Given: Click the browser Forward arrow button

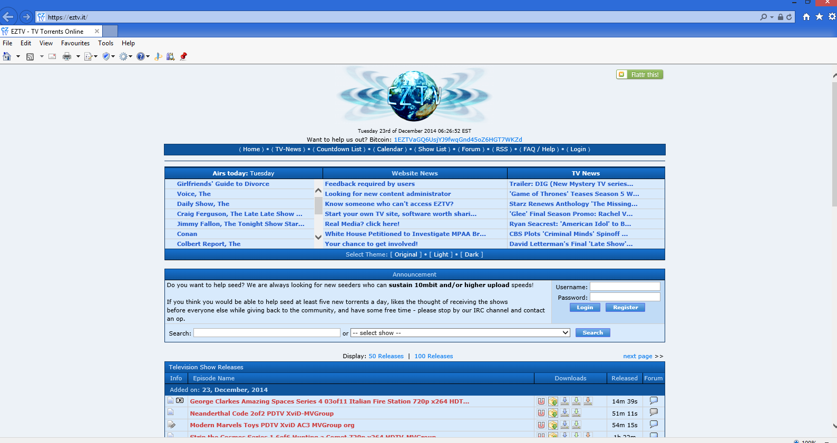Looking at the screenshot, I should click(26, 17).
